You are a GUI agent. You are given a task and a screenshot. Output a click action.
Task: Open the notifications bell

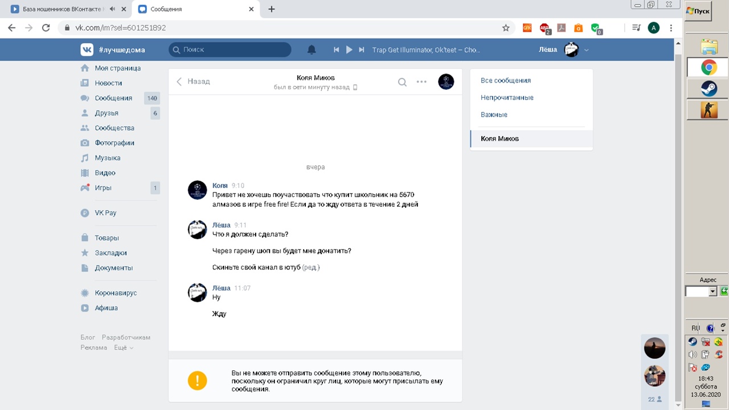pos(312,50)
